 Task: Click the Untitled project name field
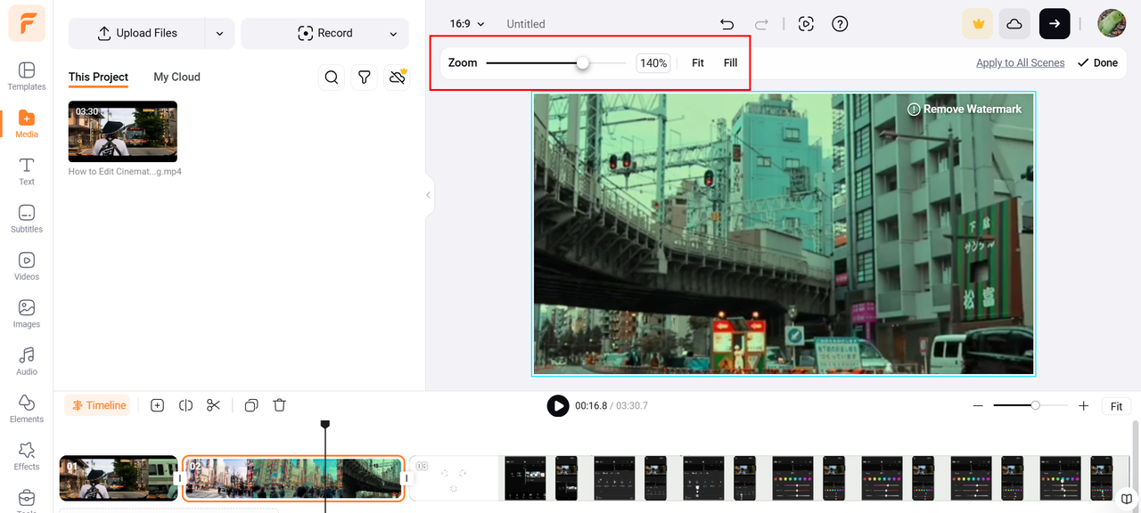click(526, 24)
